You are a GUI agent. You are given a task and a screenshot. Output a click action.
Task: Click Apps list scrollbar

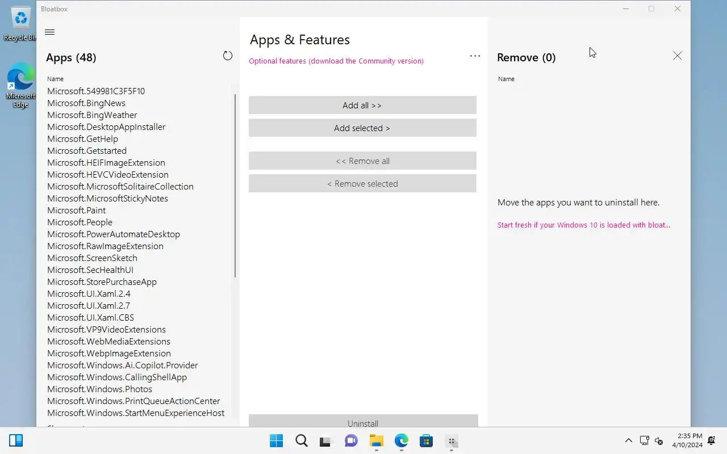(235, 186)
